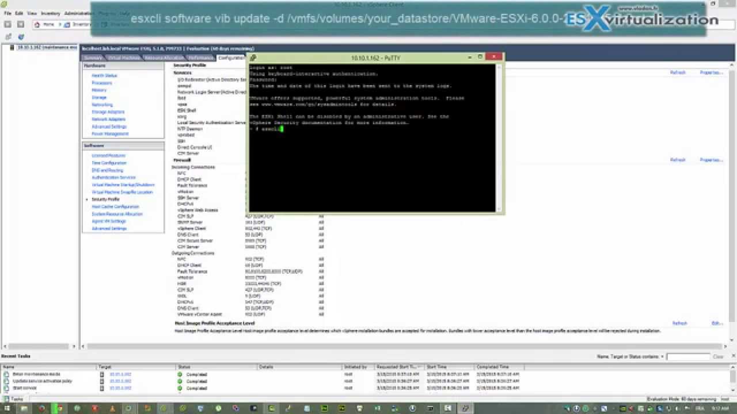Click the navigate Back toolbar arrow
This screenshot has height=414, width=737.
tap(8, 24)
